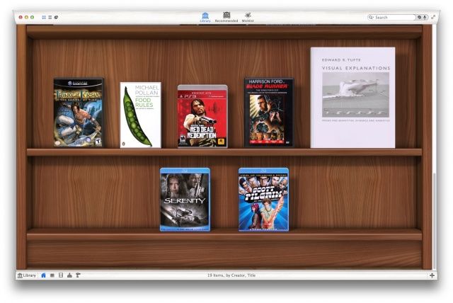
Task: Open the Library tab in toolbar
Action: 205,16
